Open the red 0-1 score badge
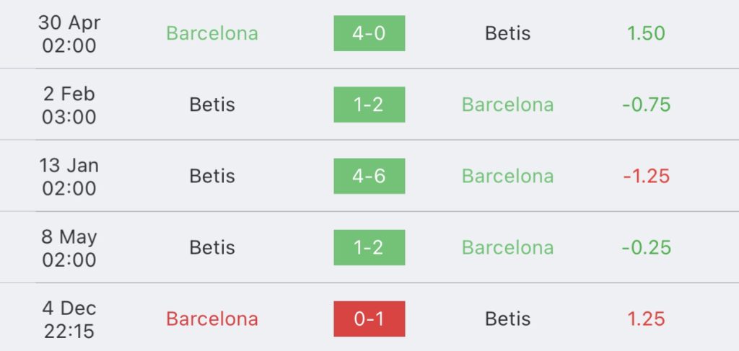Screen dimensions: 739x351 [369, 319]
